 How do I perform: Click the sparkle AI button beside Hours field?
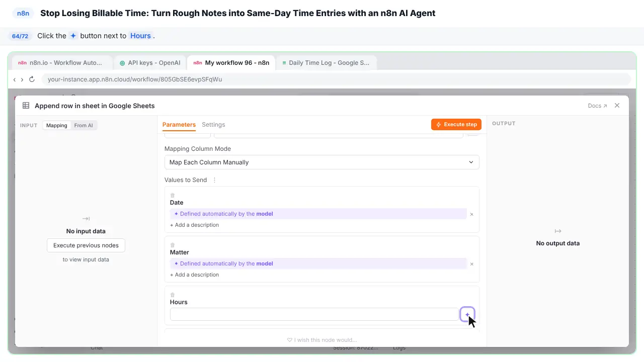tap(467, 314)
